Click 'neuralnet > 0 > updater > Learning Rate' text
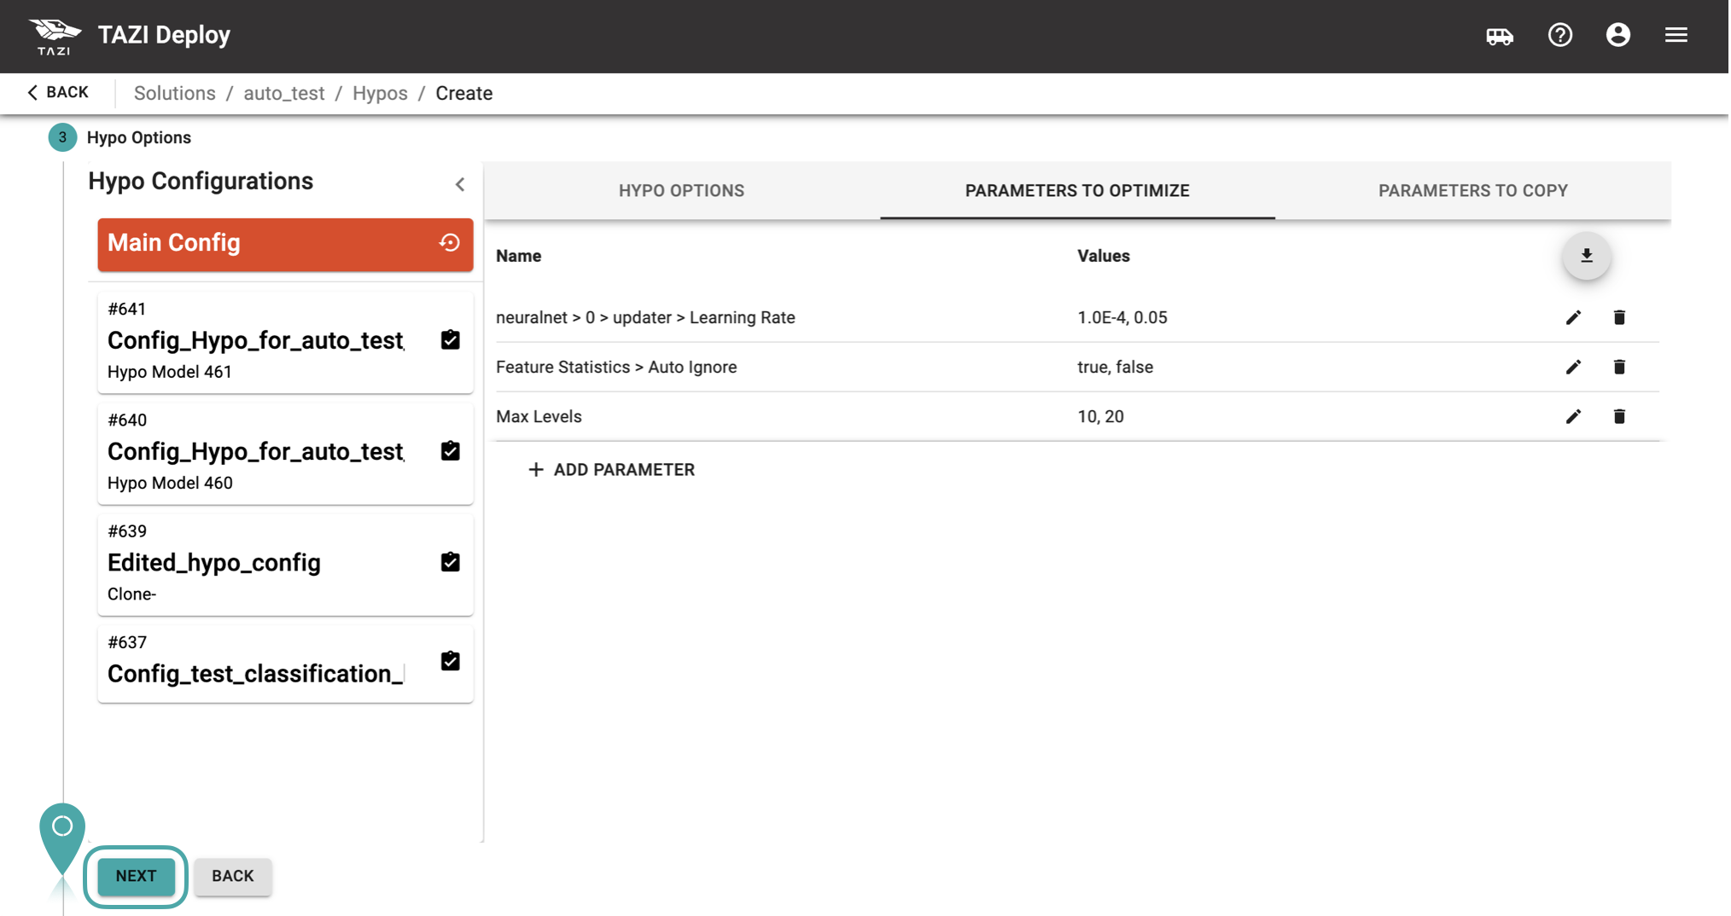This screenshot has width=1731, height=916. tap(645, 318)
